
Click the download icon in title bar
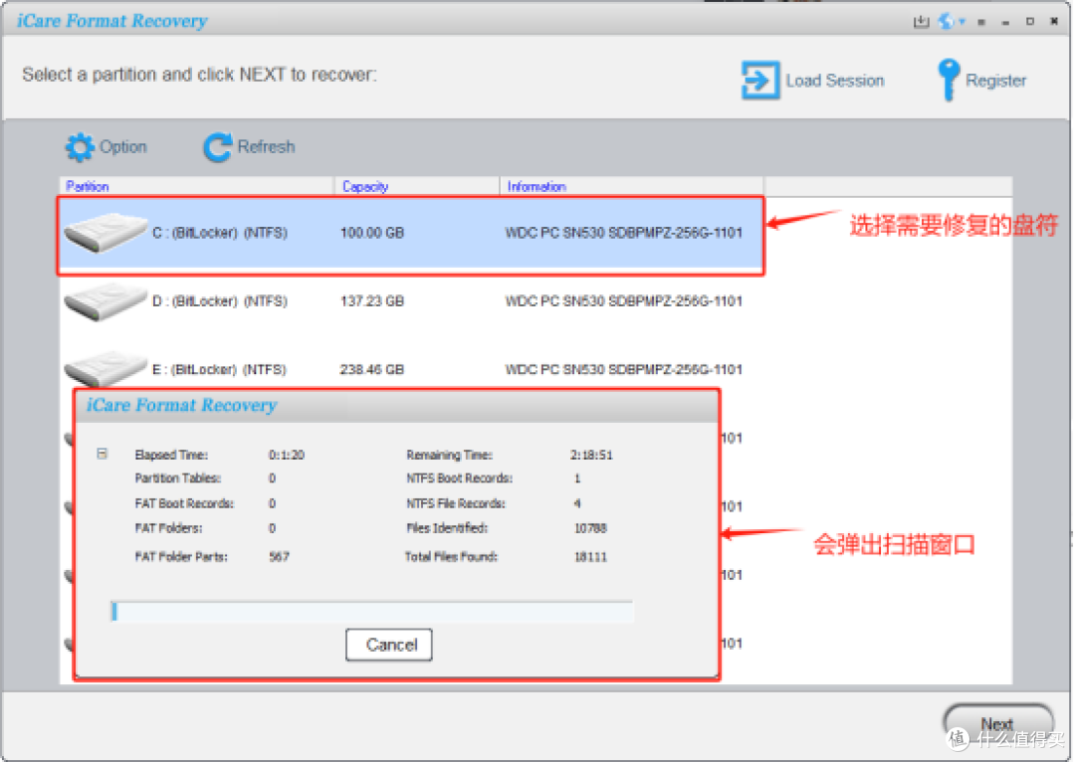(x=921, y=22)
